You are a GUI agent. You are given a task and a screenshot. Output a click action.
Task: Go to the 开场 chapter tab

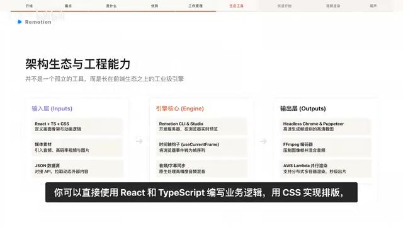point(30,6)
